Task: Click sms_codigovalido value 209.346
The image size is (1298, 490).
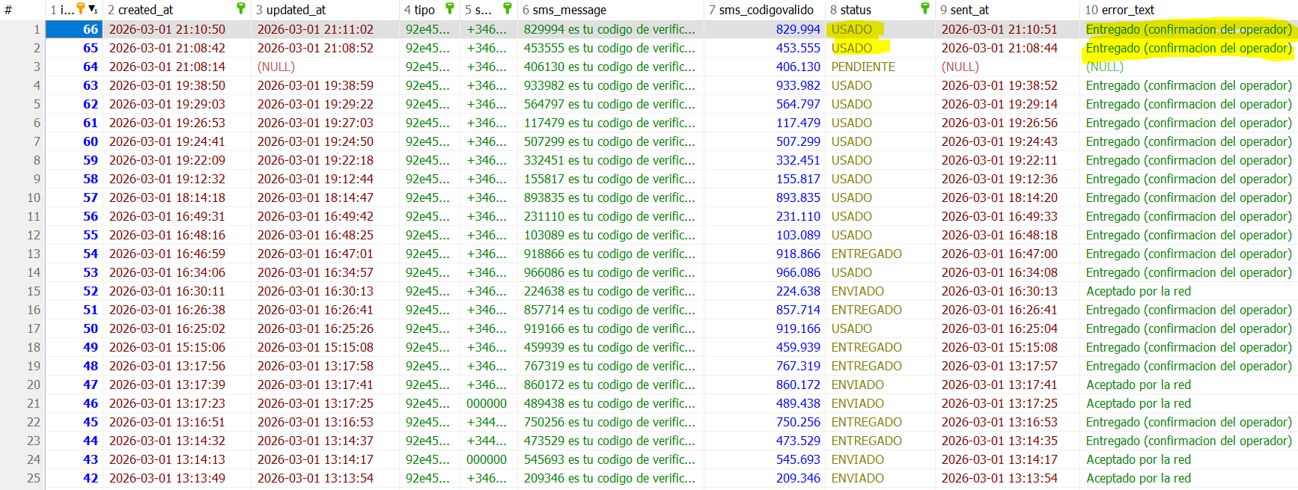Action: (798, 478)
